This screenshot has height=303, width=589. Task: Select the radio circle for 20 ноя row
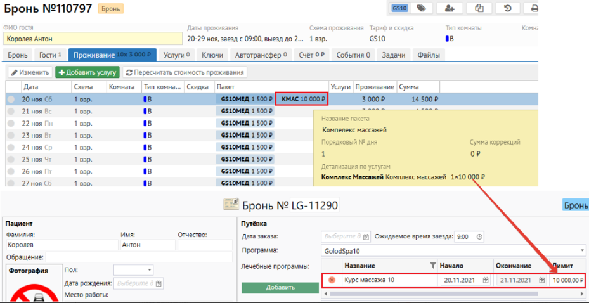pos(11,99)
